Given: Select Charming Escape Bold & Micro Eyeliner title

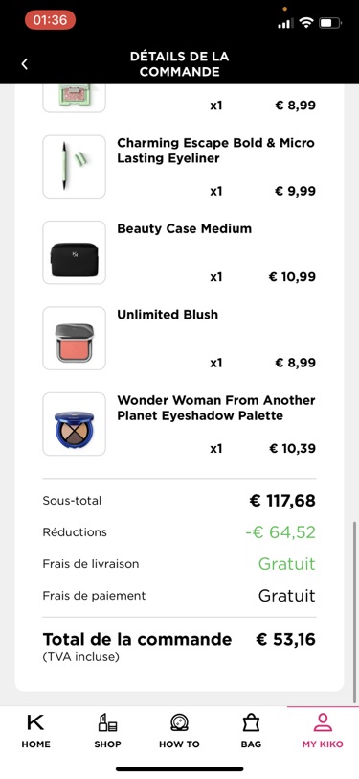Looking at the screenshot, I should (215, 151).
